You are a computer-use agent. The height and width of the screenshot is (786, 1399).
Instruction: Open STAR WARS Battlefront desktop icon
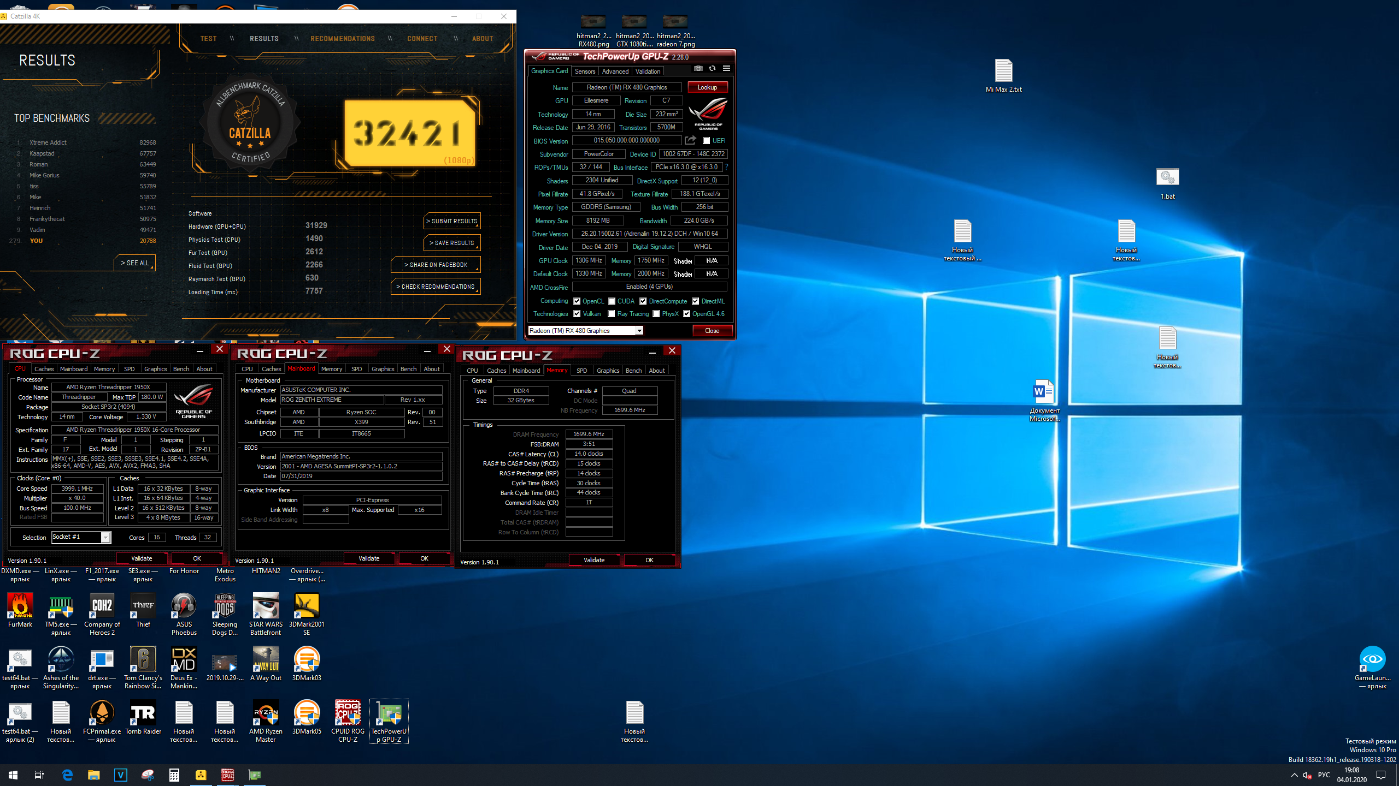pyautogui.click(x=266, y=615)
